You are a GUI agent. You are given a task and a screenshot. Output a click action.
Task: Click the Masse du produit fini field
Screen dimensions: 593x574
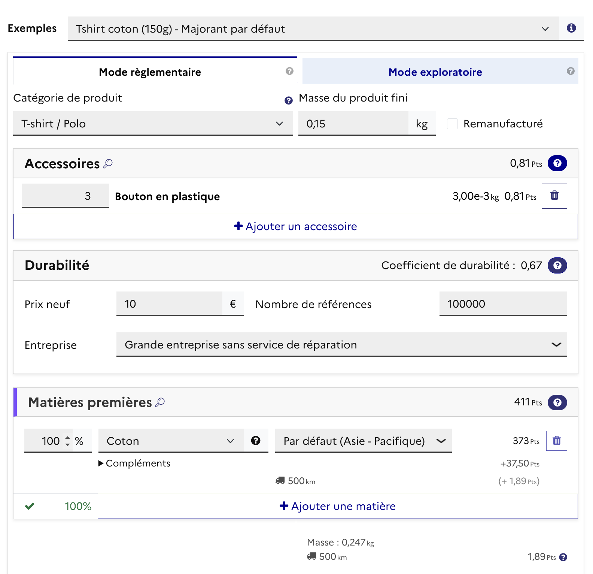(x=353, y=124)
